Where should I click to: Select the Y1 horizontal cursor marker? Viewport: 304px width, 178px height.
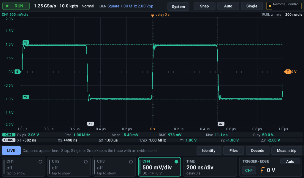click(x=26, y=43)
